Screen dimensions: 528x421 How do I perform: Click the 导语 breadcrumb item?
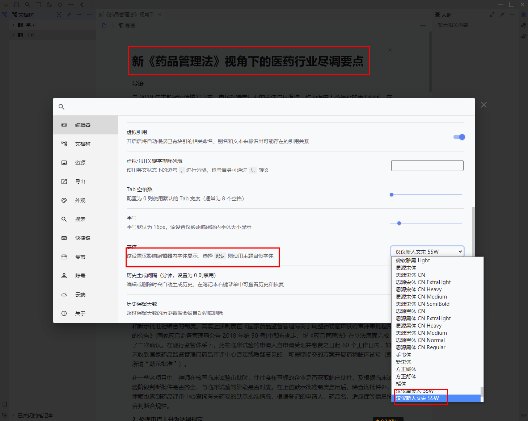(127, 26)
